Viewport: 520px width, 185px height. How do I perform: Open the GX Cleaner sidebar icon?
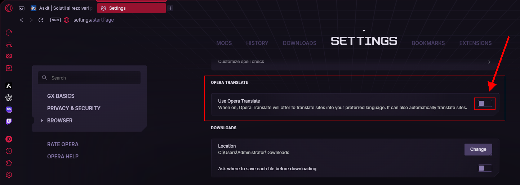click(x=9, y=45)
